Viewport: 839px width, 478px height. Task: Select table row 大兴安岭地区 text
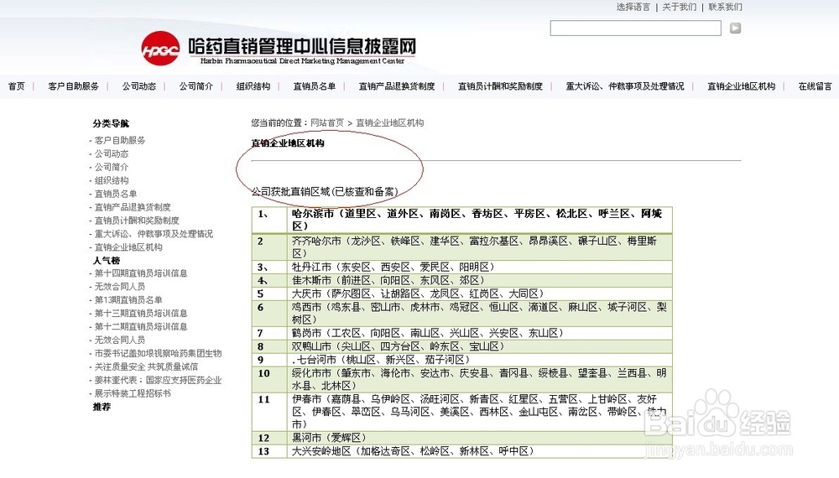(413, 451)
